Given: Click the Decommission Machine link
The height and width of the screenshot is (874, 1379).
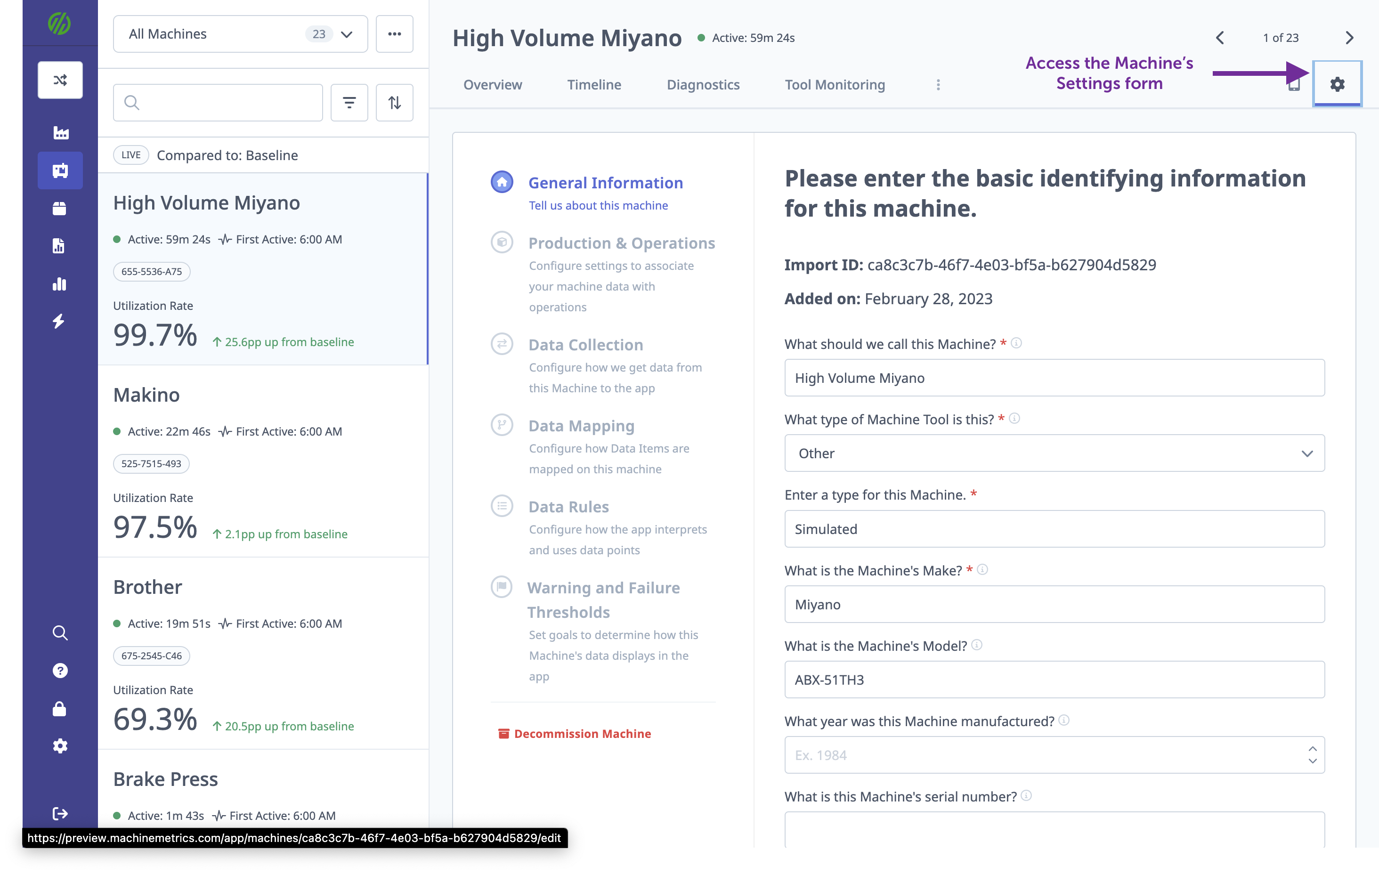Looking at the screenshot, I should [575, 734].
